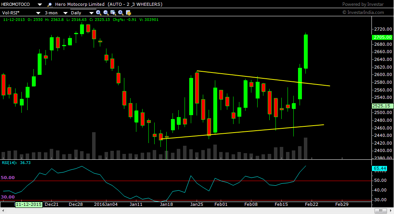Click the purple 30.00 RSI level label
This screenshot has width=394, height=214.
(8, 197)
